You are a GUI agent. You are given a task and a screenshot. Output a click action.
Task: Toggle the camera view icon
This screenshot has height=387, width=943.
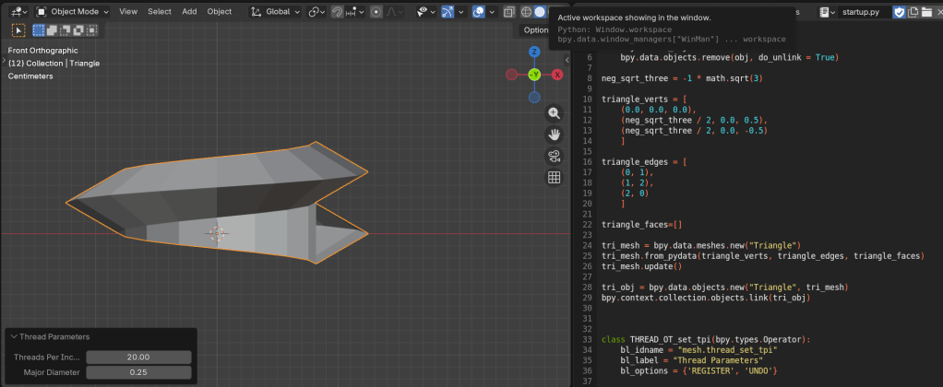pos(555,156)
